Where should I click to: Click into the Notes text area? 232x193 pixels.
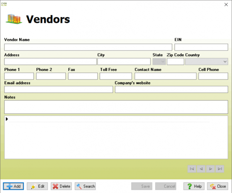(x=116, y=107)
